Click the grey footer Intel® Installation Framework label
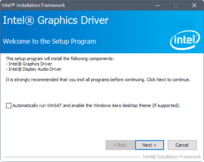This screenshot has height=162, width=204. [x=172, y=157]
